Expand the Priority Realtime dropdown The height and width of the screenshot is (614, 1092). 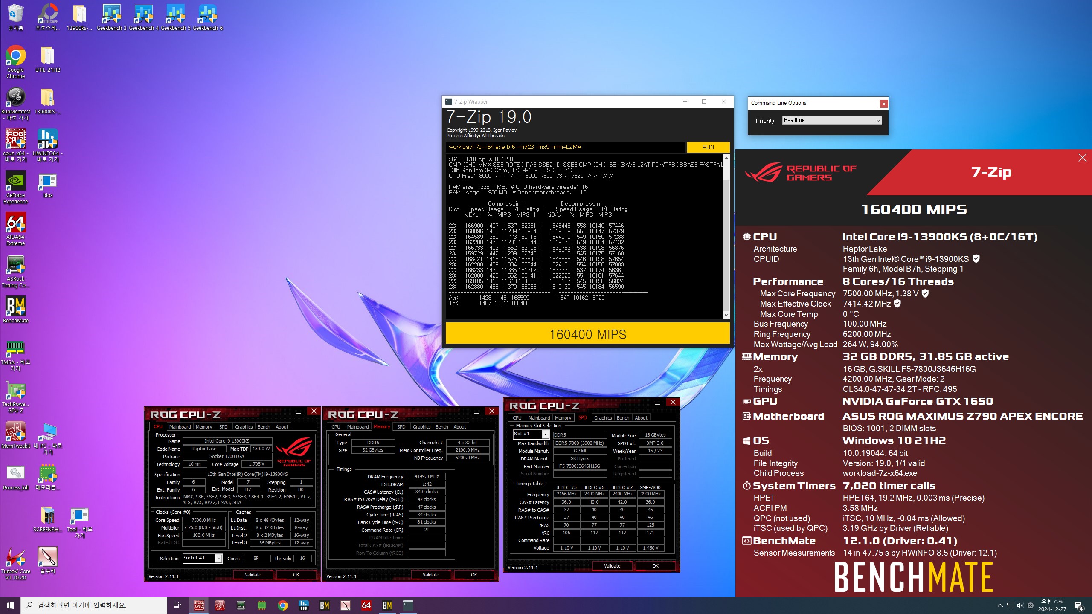832,120
